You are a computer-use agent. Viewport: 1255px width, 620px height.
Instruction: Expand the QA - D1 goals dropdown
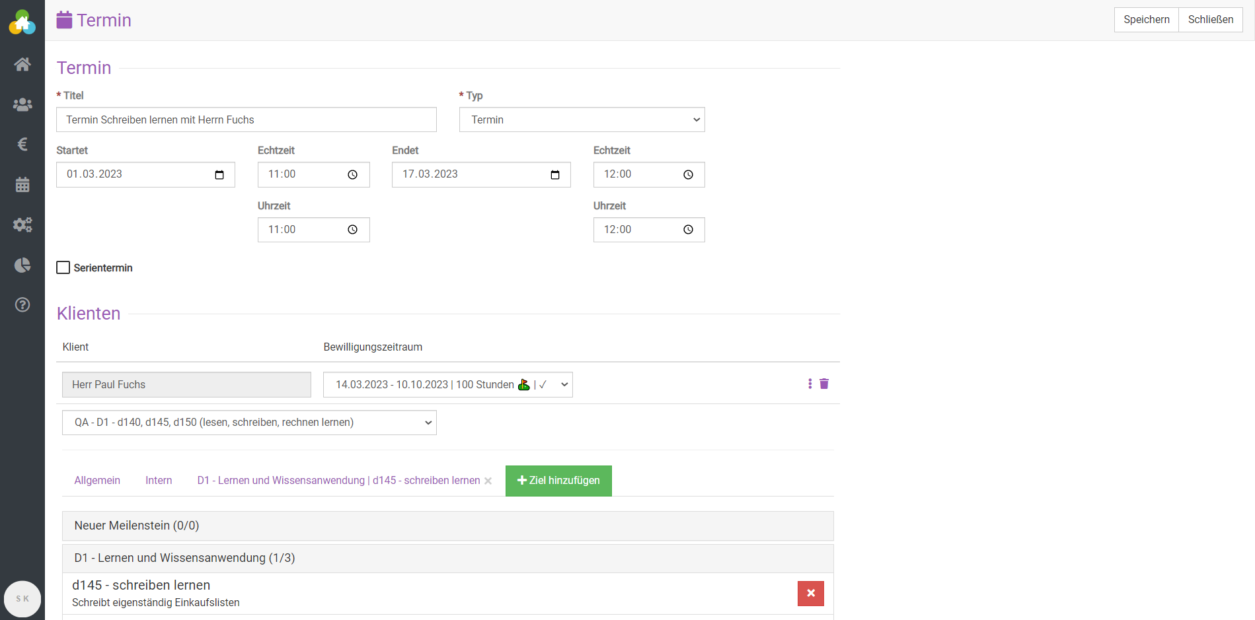249,423
